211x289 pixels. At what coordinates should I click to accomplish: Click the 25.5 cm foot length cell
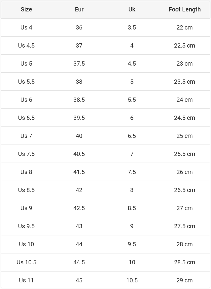click(185, 154)
